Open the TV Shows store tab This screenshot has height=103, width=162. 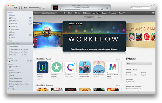(x=86, y=13)
